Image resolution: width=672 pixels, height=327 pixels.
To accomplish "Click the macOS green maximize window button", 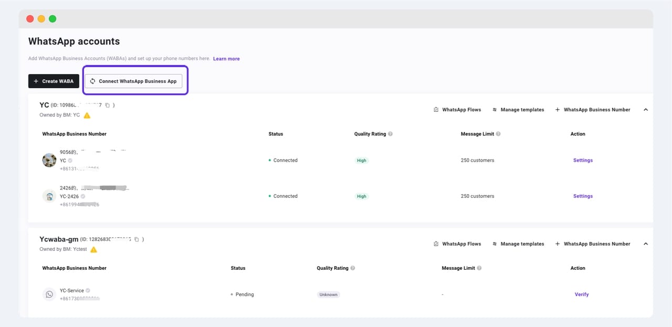I will [52, 19].
